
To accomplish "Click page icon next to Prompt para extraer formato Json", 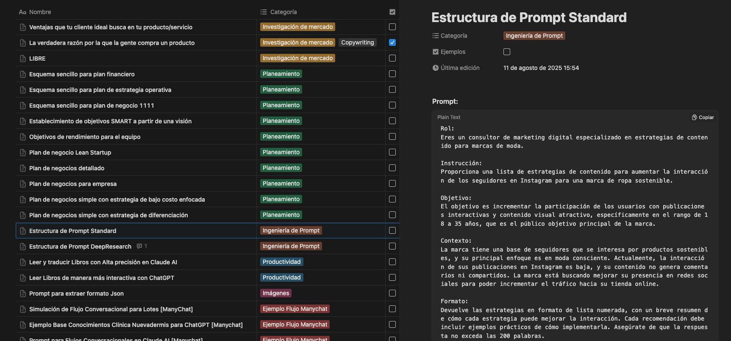I will point(23,294).
